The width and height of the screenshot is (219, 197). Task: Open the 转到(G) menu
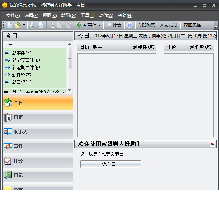[69, 16]
